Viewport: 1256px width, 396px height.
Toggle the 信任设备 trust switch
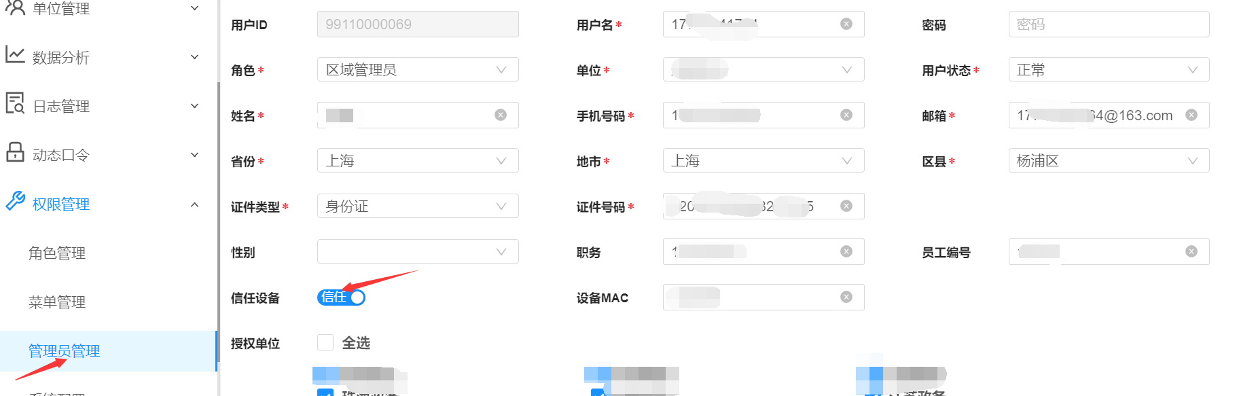(341, 298)
